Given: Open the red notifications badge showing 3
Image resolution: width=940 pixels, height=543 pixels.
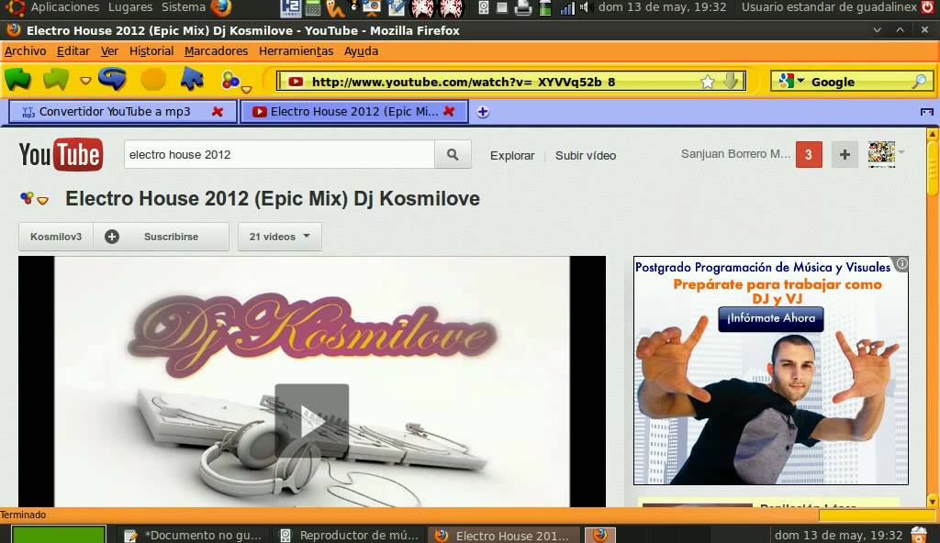Looking at the screenshot, I should (809, 155).
